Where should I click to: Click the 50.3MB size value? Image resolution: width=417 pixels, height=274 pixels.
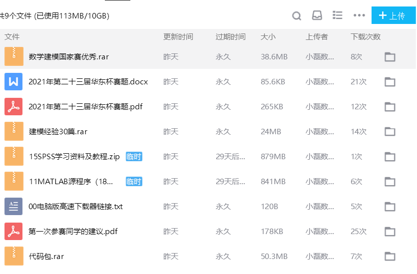pyautogui.click(x=274, y=257)
